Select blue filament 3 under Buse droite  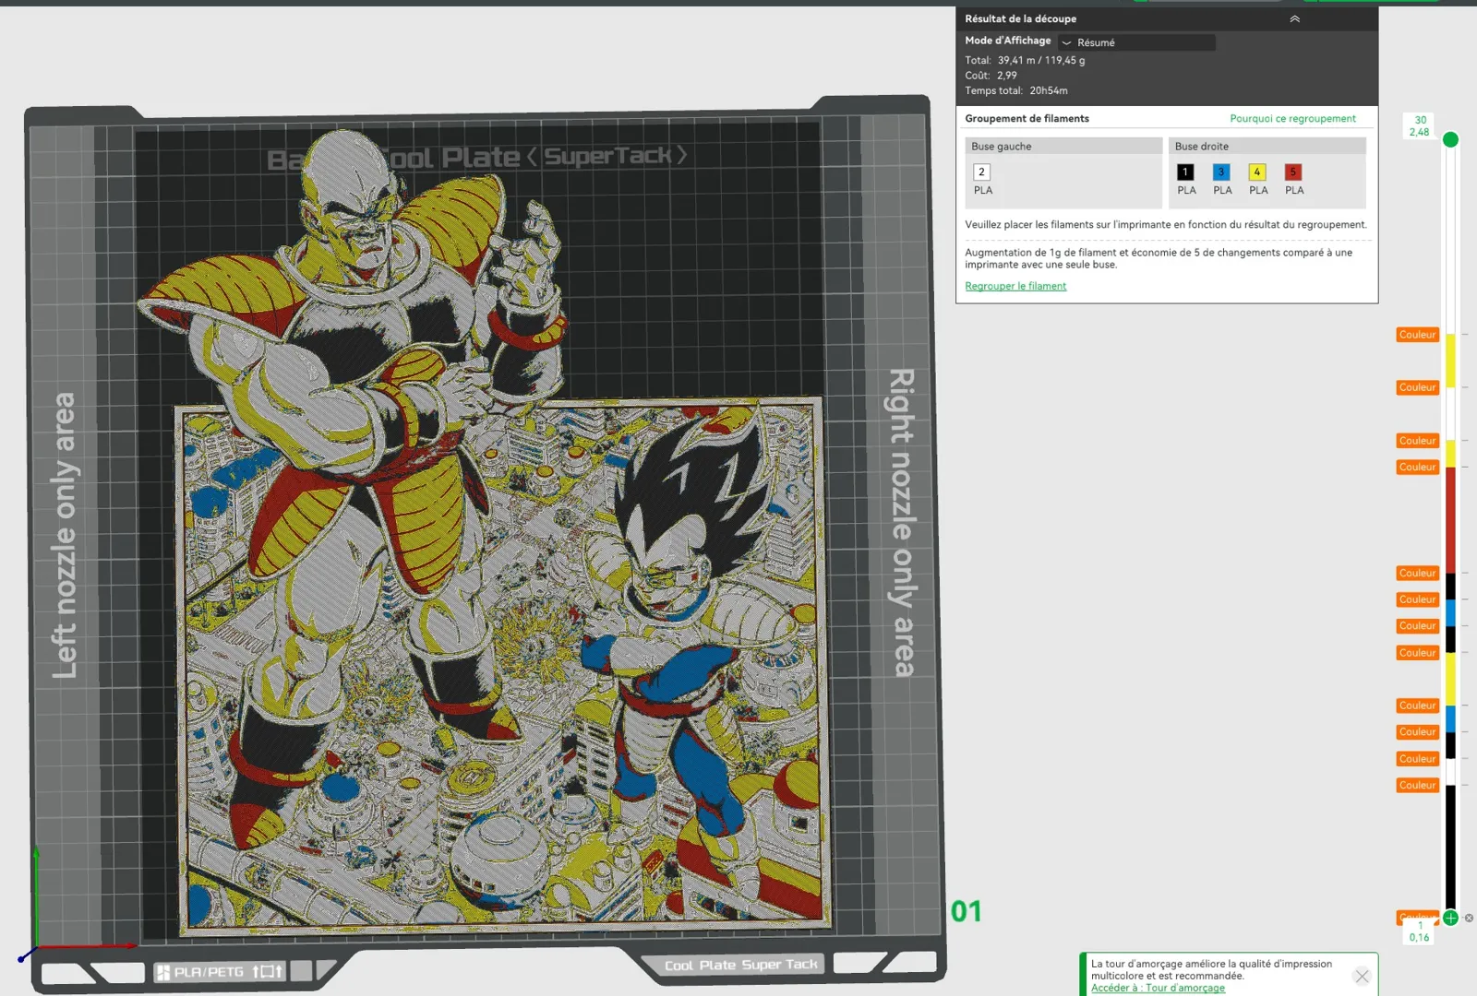[x=1221, y=172]
